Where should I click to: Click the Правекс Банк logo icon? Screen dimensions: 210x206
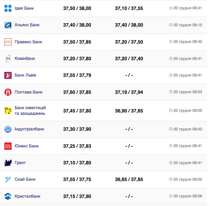tap(8, 42)
